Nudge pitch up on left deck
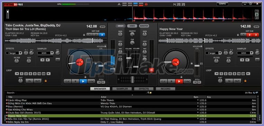264x126 pixels. click(x=103, y=82)
